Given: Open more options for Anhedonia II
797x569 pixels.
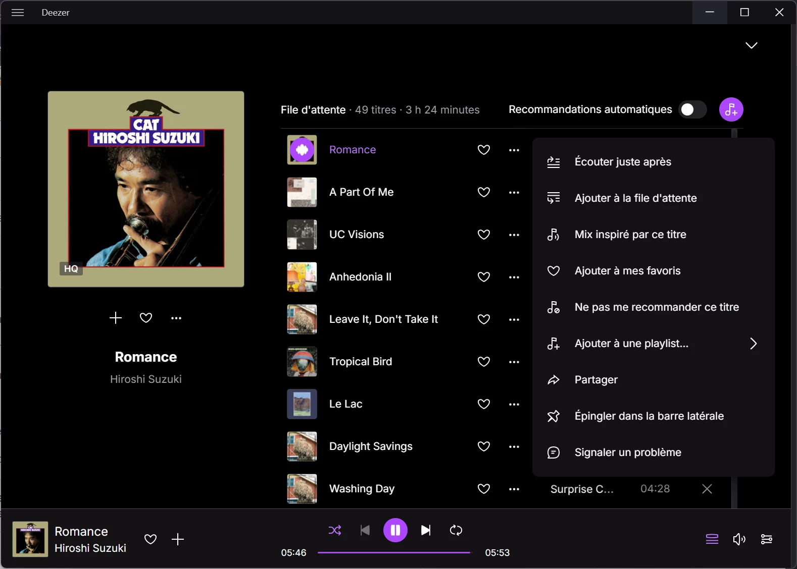Looking at the screenshot, I should (x=514, y=277).
